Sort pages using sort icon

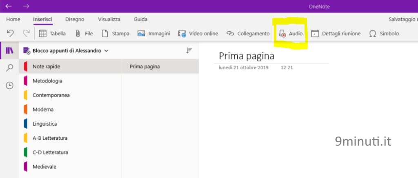point(189,50)
